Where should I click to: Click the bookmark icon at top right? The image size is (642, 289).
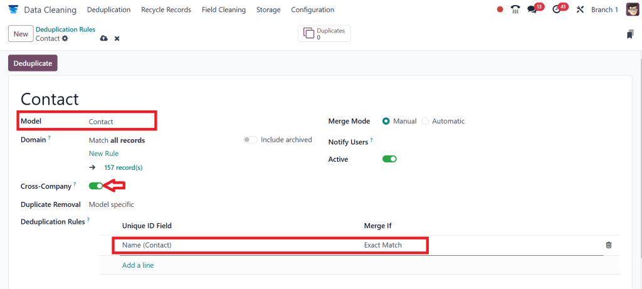630,35
